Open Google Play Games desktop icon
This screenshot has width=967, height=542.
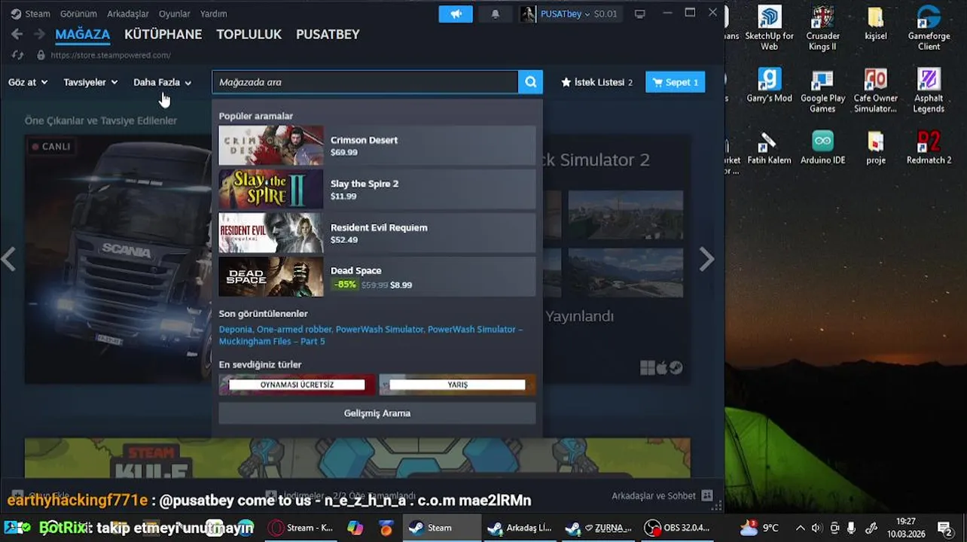click(822, 90)
